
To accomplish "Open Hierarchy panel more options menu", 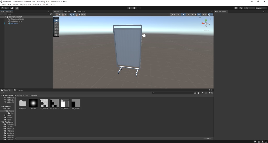I will [51, 11].
